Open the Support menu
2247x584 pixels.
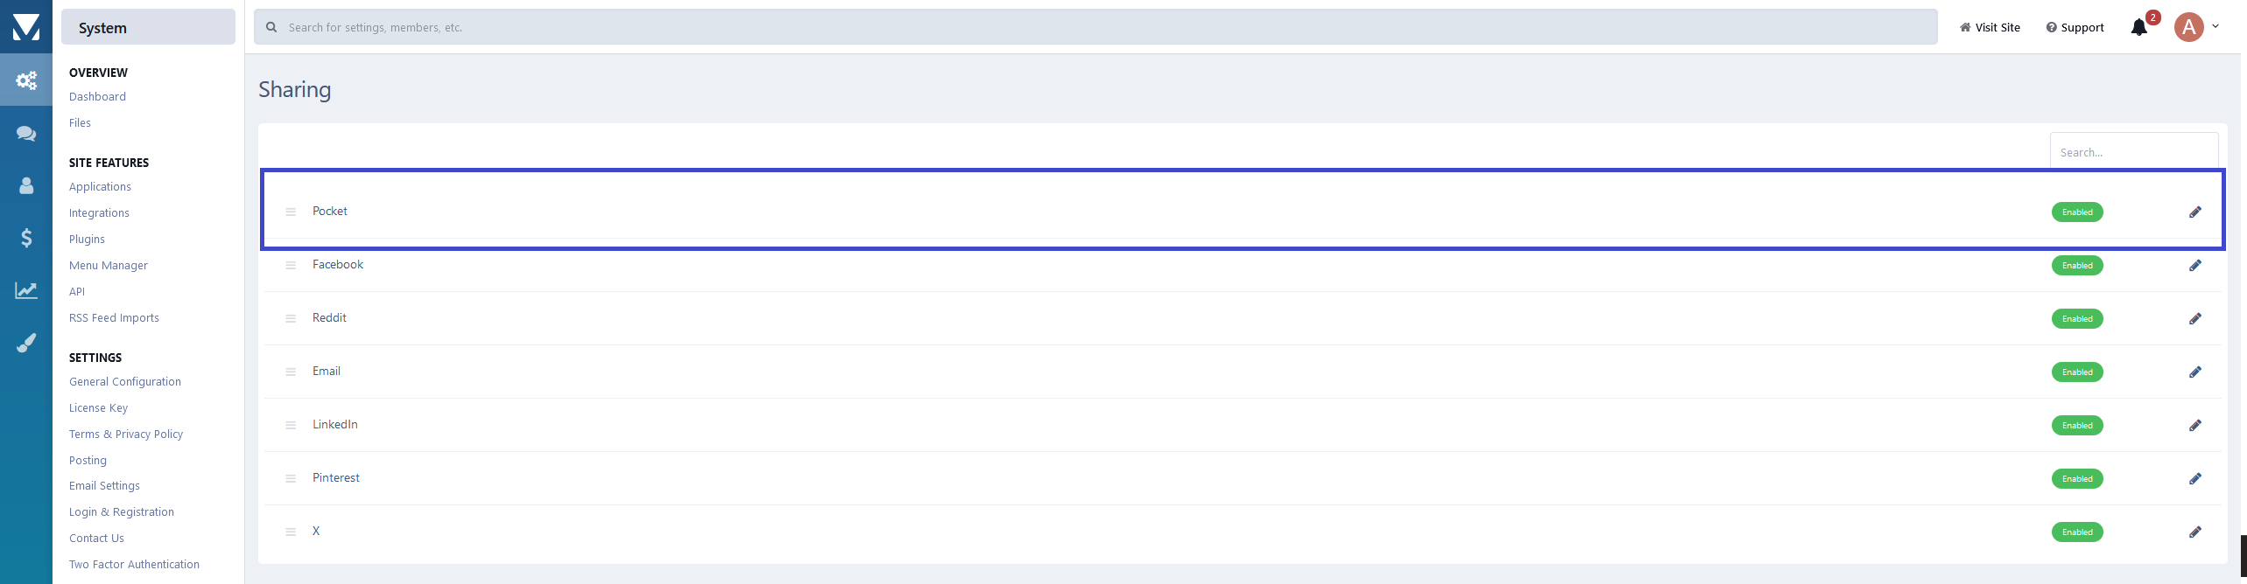click(2075, 28)
